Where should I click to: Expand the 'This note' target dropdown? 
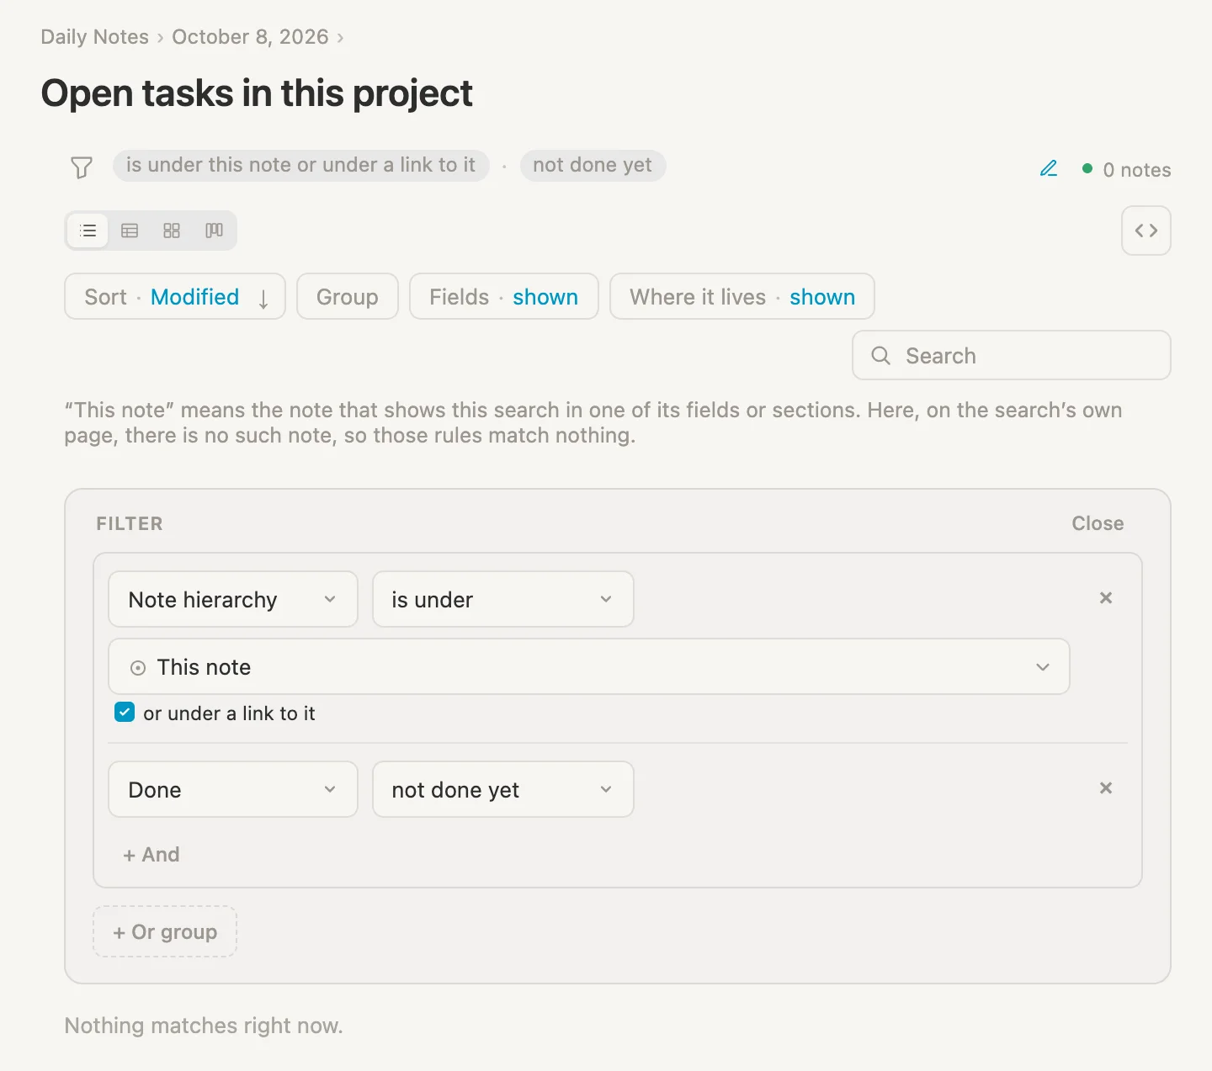pos(589,666)
